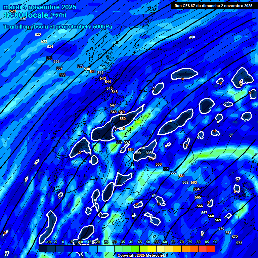Click the Run GFS 6Z header banner
Screen dimensions: 258x258
(x=214, y=6)
